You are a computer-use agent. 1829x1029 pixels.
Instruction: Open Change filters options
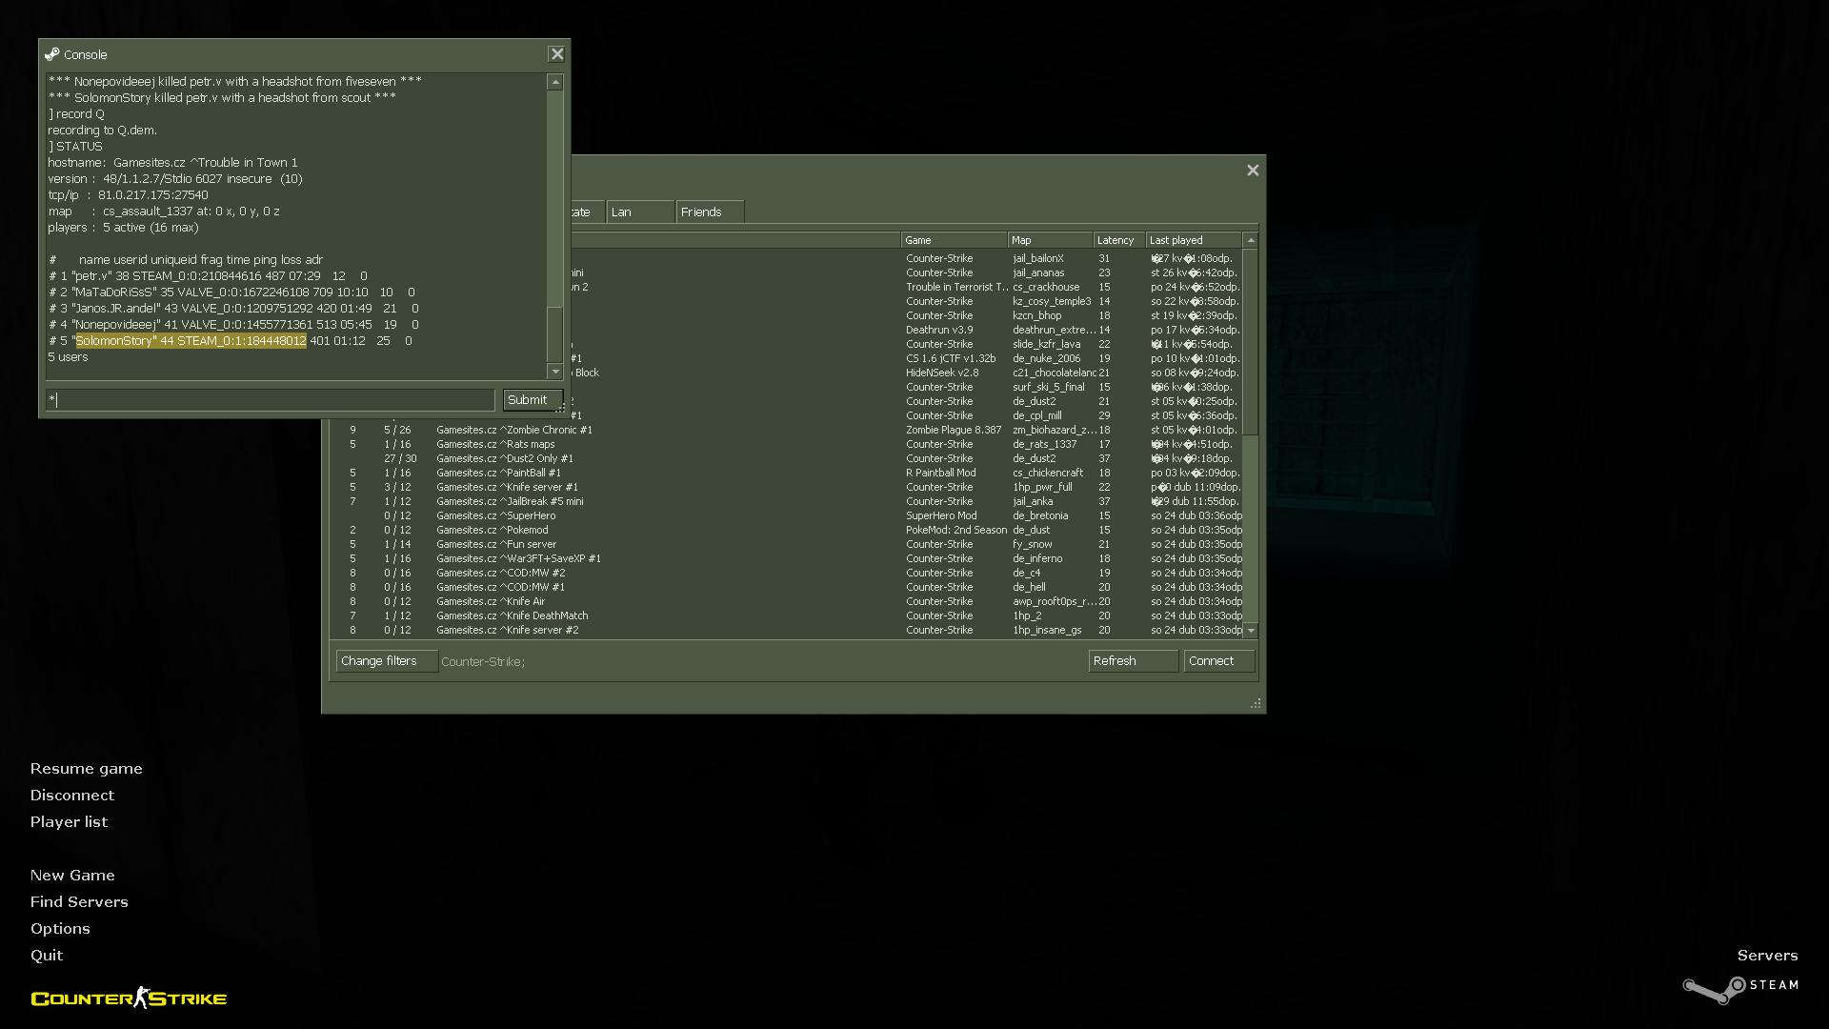pyautogui.click(x=386, y=661)
